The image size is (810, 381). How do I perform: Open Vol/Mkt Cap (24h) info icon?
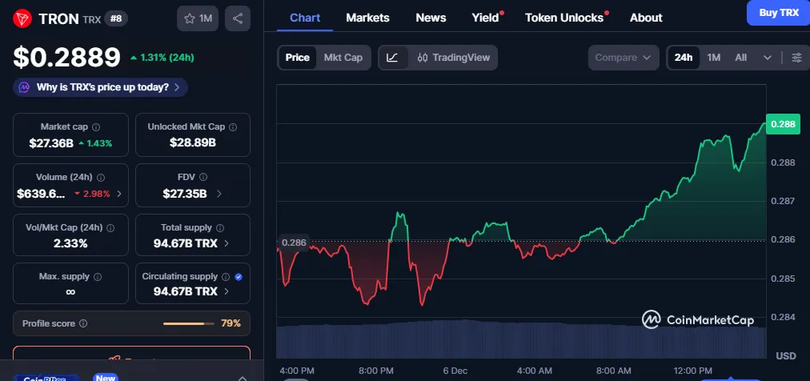(110, 227)
